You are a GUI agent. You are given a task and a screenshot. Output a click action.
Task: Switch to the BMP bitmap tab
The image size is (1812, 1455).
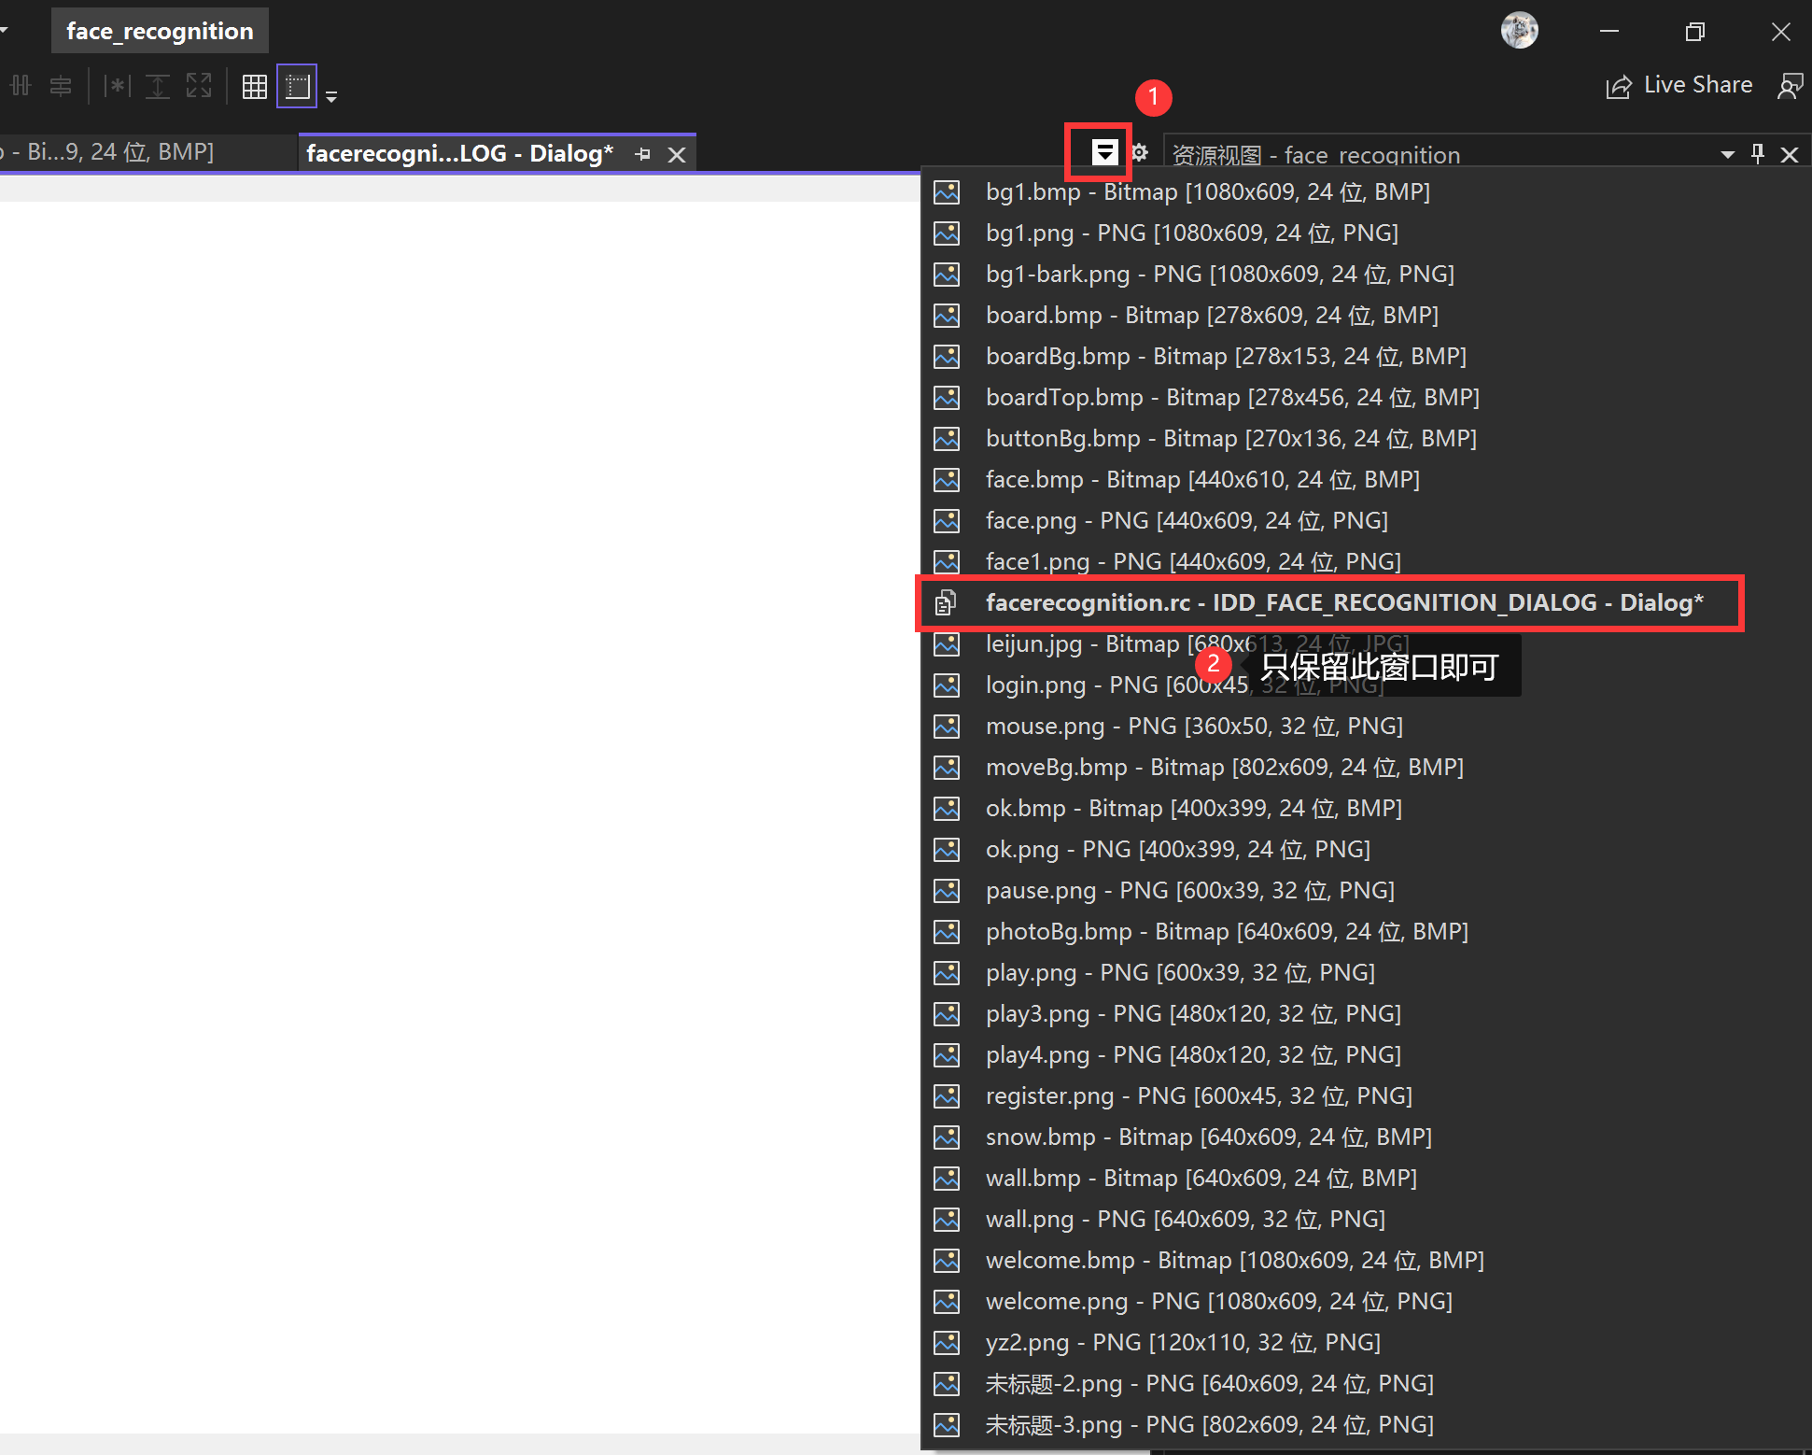[112, 152]
